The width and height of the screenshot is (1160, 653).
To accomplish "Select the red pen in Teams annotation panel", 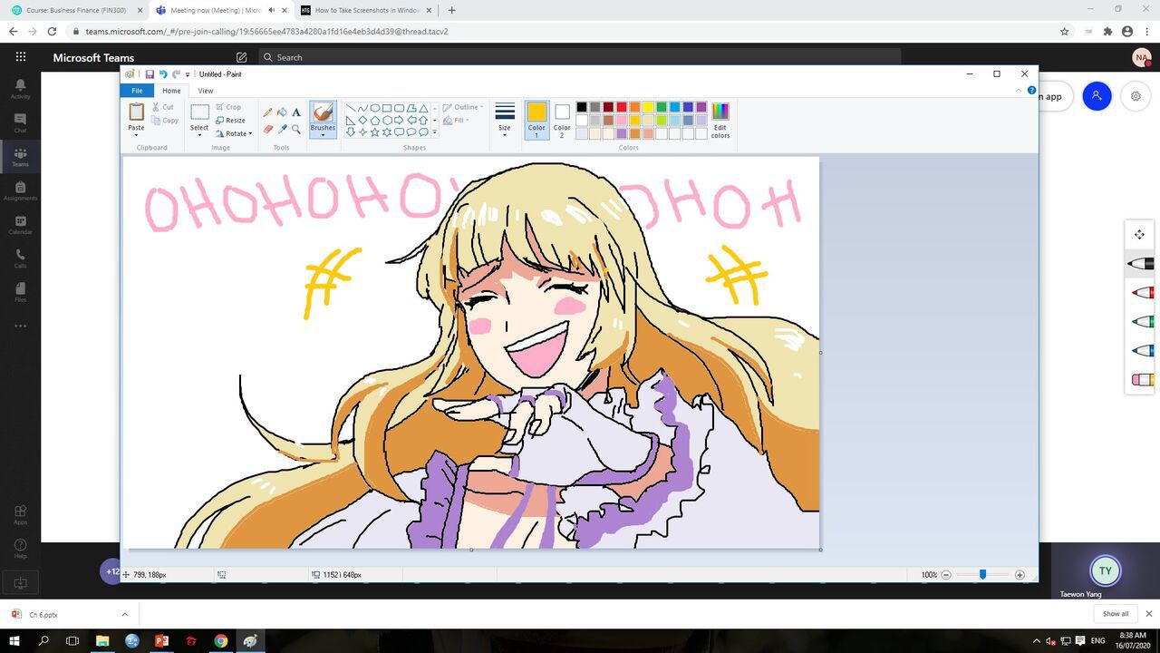I will [x=1142, y=292].
